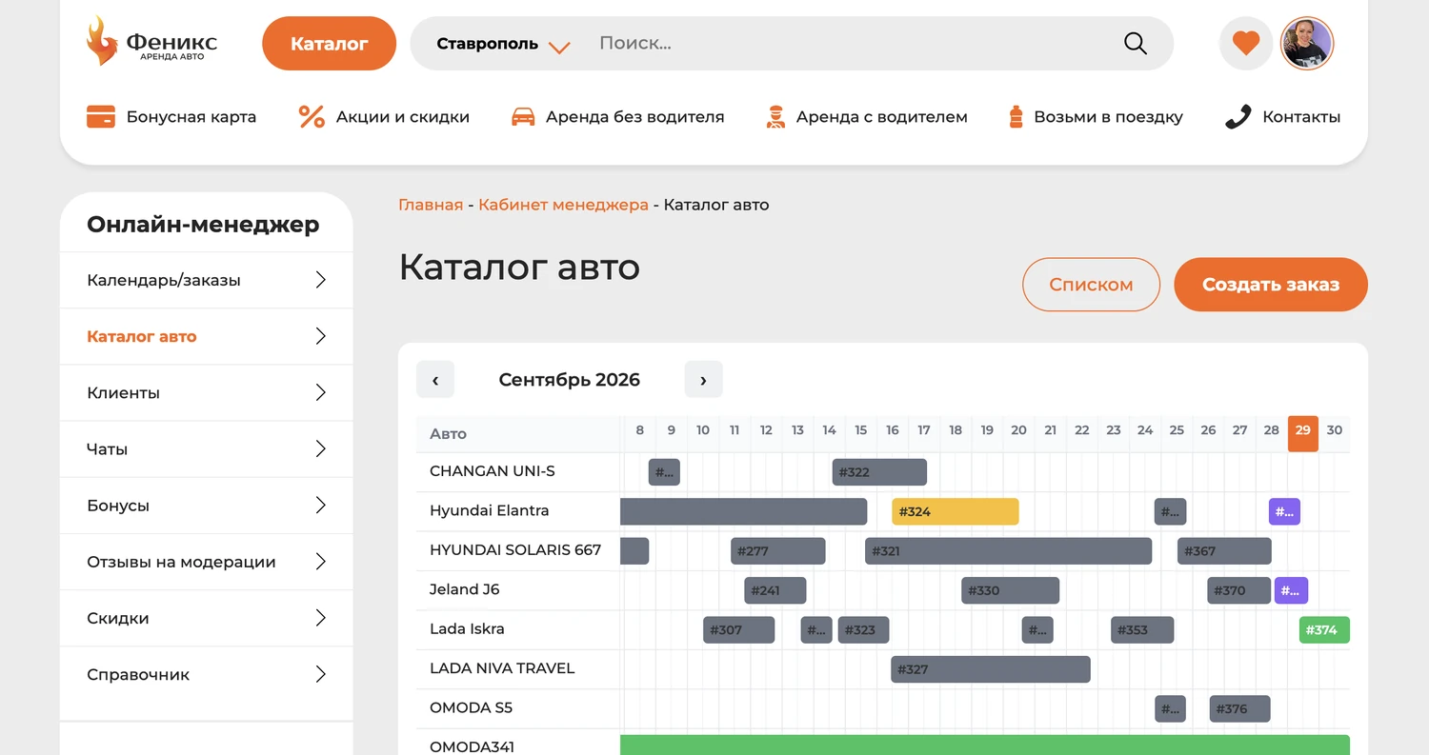
Task: Expand Справочник chevron
Action: click(x=321, y=674)
